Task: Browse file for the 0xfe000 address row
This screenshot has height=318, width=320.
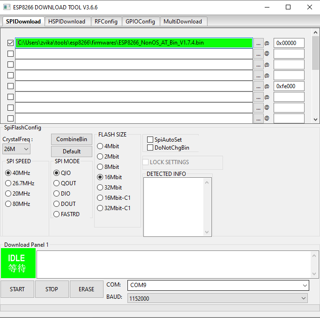Action: pos(258,86)
